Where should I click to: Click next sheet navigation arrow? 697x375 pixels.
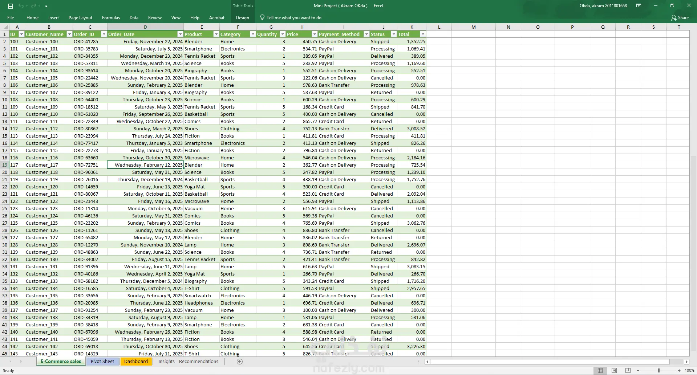point(21,361)
